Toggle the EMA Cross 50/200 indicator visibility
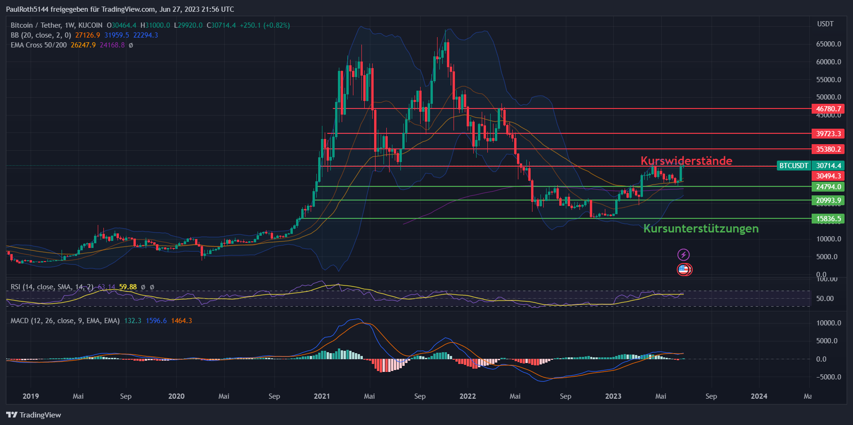 click(36, 45)
